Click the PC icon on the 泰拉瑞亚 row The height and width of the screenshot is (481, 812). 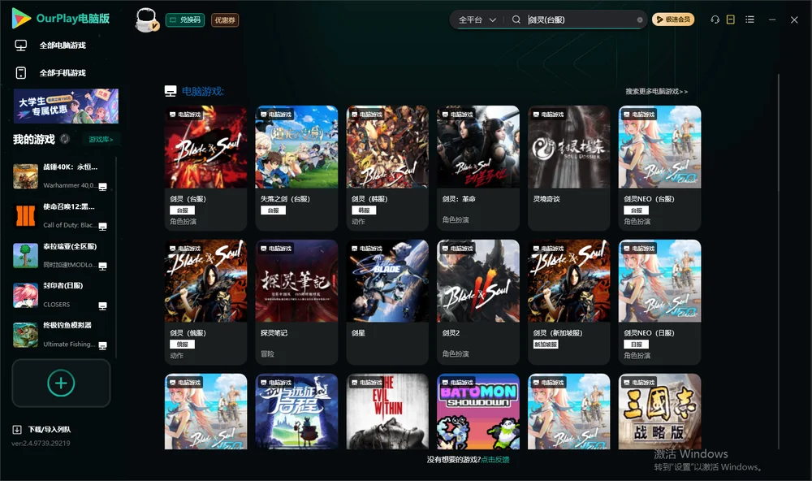click(x=102, y=266)
